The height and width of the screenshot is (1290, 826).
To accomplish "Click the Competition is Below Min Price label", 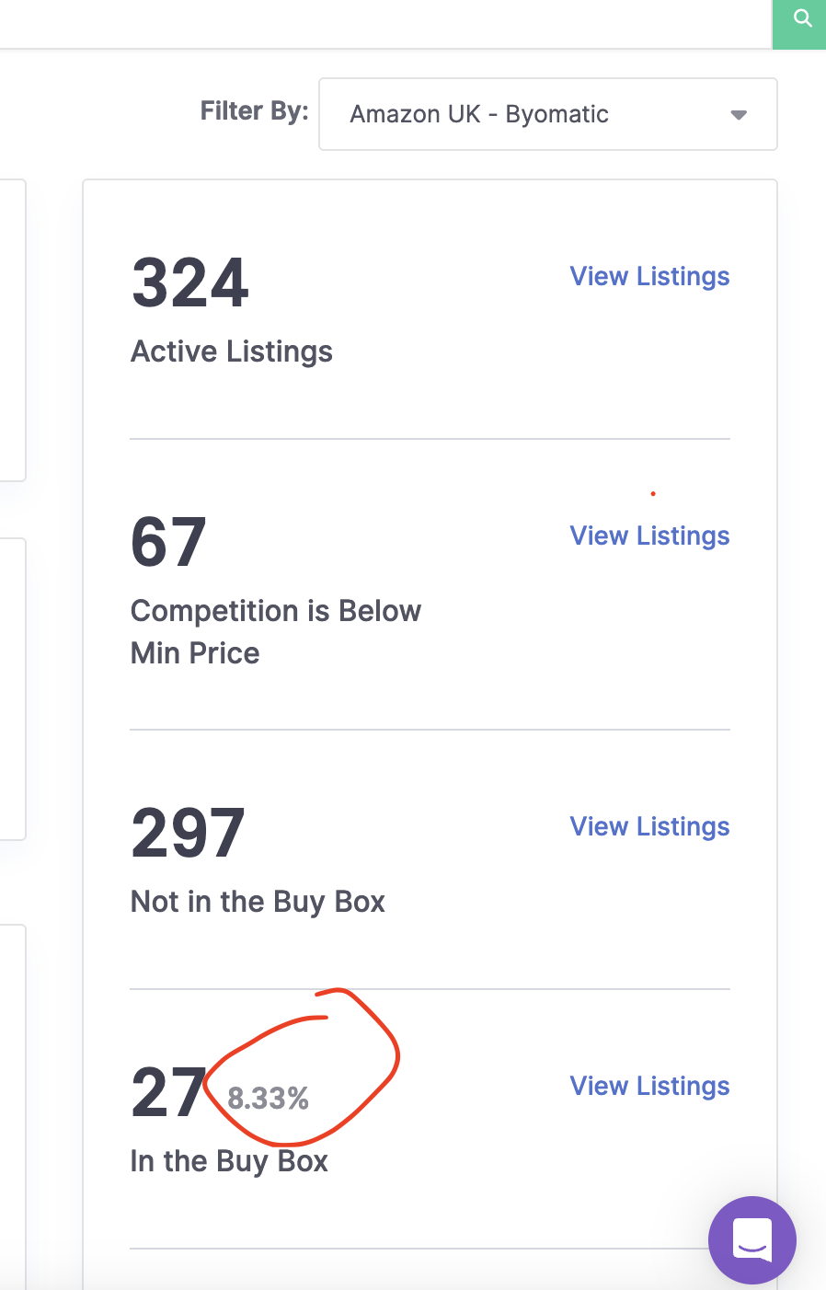I will coord(276,632).
